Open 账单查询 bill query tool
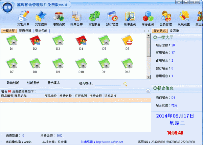Viewport: 203px width, 145px height. pyautogui.click(x=130, y=18)
